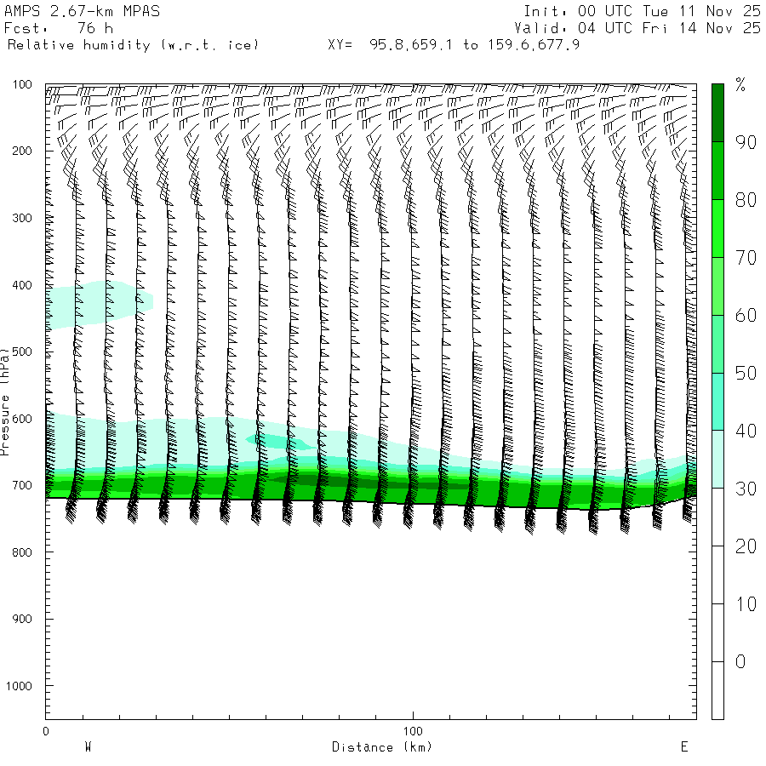Image resolution: width=766 pixels, height=766 pixels.
Task: Click the XY= 95.8,659.1 to 159.6,677.9 coordinates
Action: pos(454,45)
